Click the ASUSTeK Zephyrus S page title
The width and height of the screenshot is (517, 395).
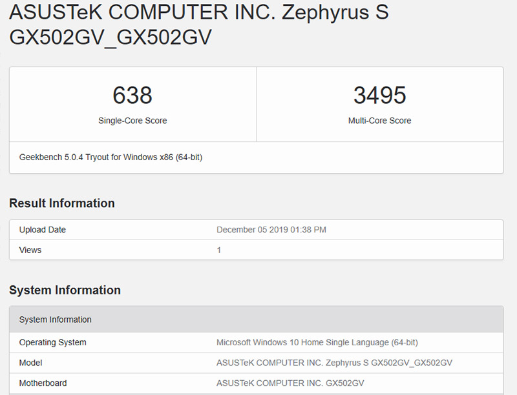(199, 25)
